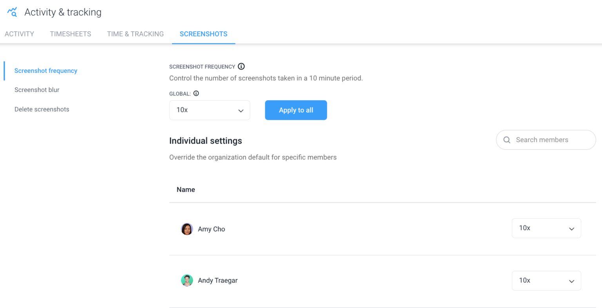Open Amy Cho's 10x frequency dropdown
Screen dimensions: 602x308
pyautogui.click(x=546, y=228)
